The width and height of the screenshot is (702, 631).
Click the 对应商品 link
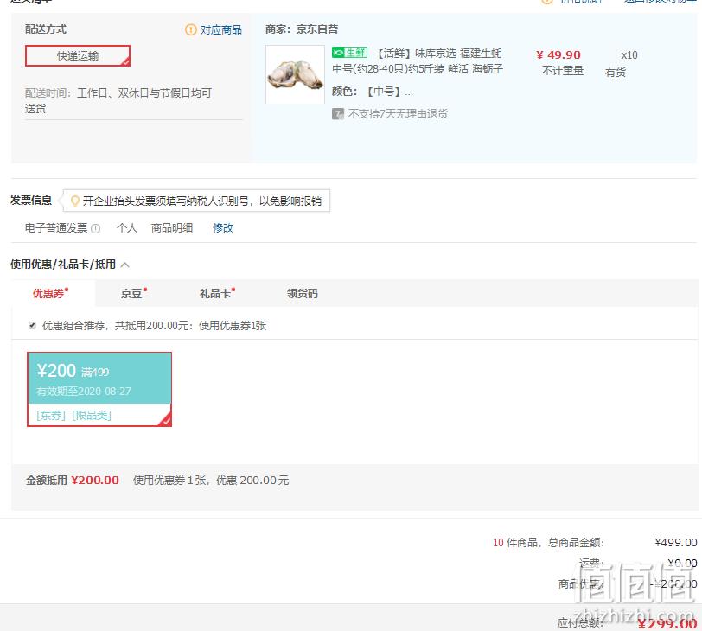click(x=220, y=30)
